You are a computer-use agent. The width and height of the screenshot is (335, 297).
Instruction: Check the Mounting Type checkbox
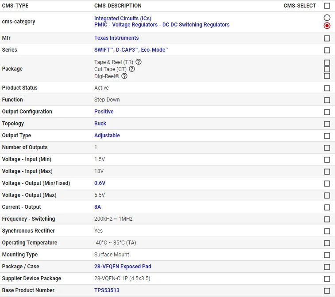tap(327, 255)
